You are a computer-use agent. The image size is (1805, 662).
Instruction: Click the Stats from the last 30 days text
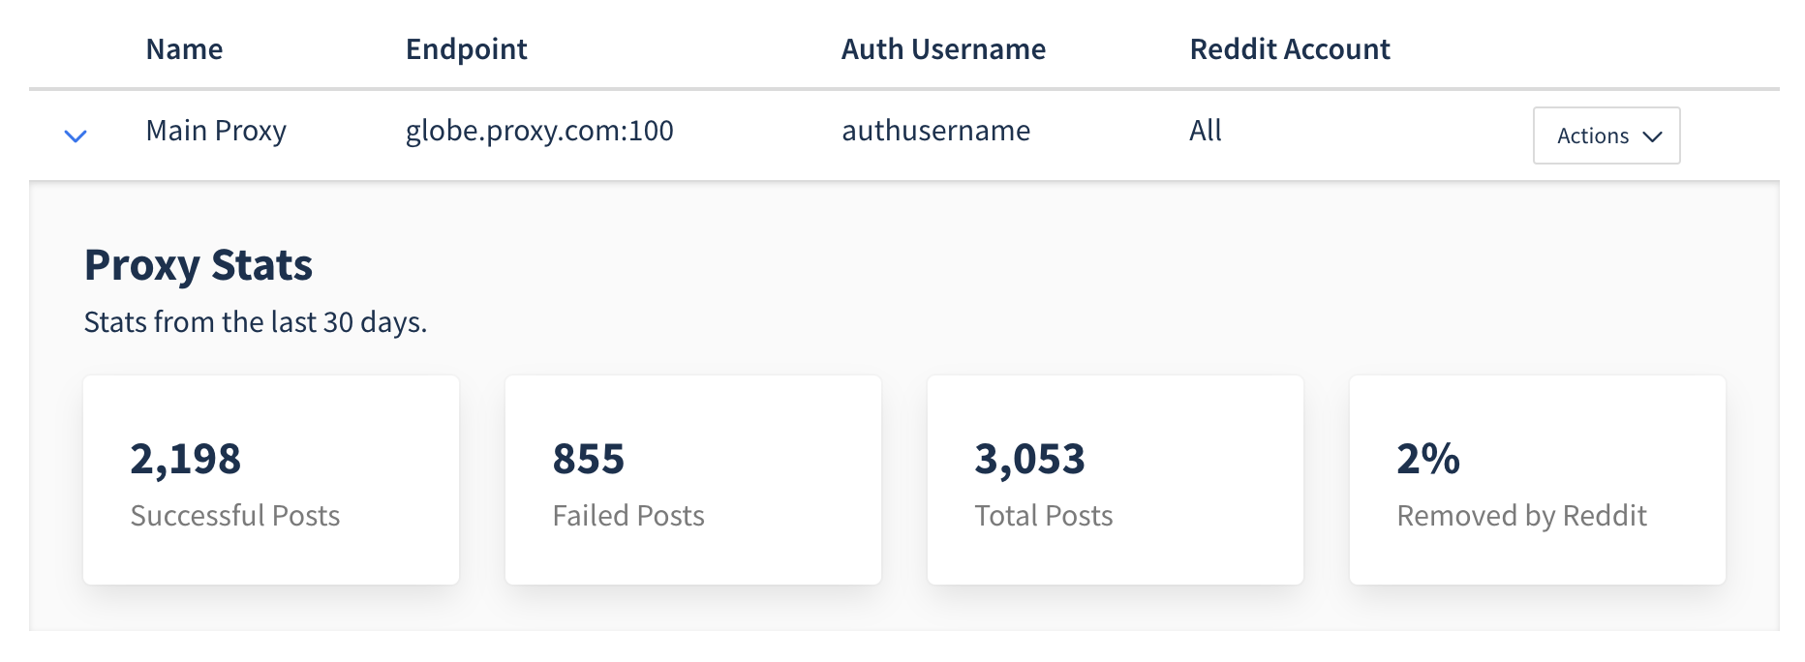[x=256, y=322]
